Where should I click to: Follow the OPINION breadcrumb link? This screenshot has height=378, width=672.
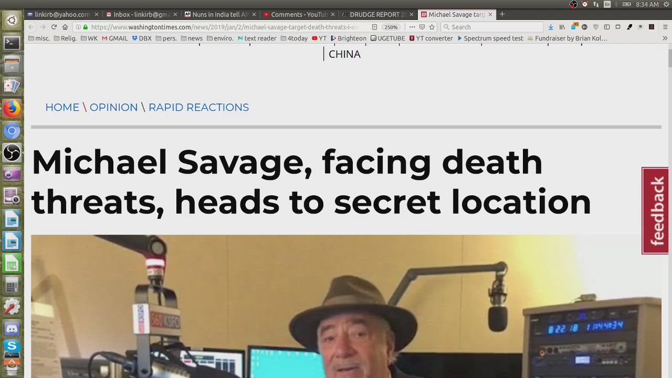113,107
